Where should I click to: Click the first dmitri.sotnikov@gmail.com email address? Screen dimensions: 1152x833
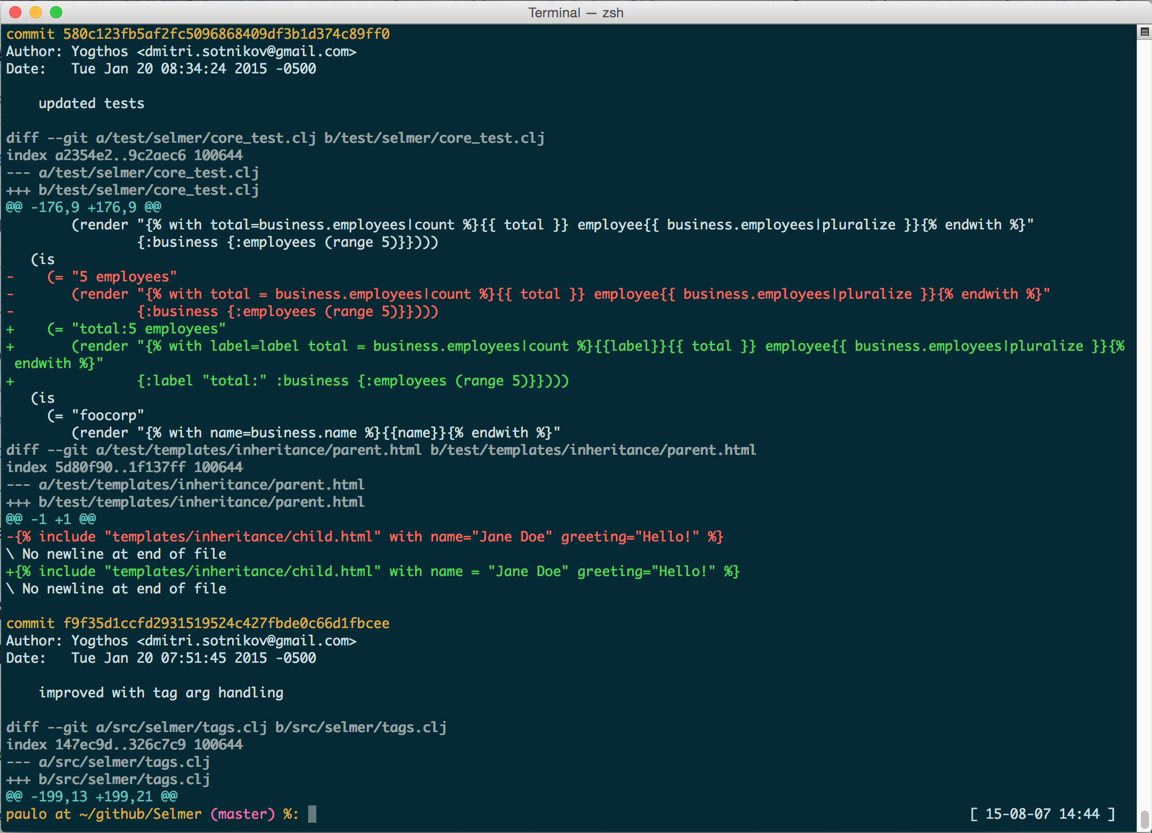tap(246, 51)
